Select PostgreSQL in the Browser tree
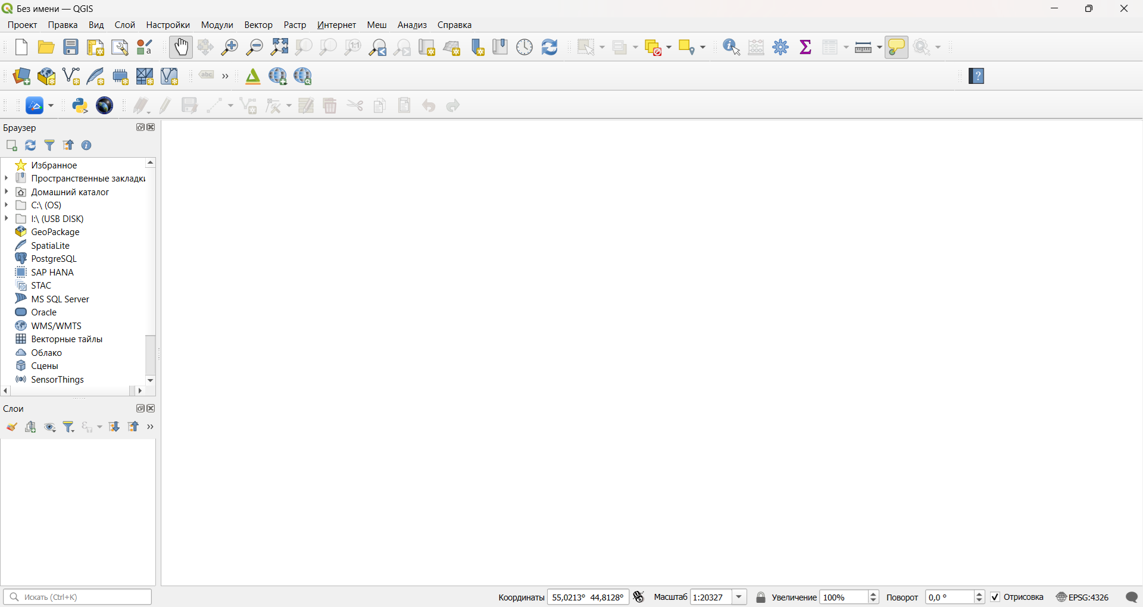The image size is (1143, 607). (x=54, y=259)
